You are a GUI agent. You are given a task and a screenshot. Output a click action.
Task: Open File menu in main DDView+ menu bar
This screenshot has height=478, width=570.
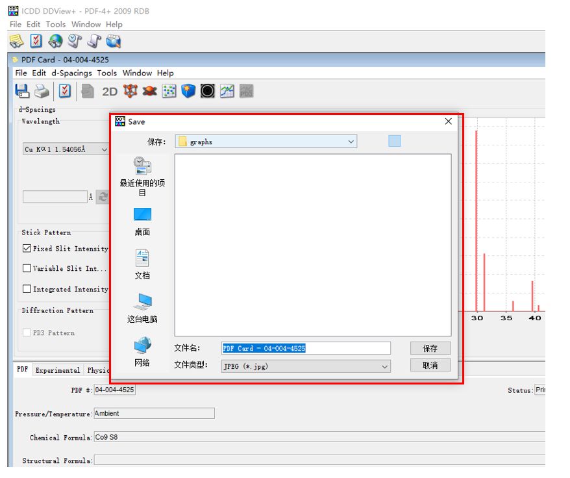[16, 25]
